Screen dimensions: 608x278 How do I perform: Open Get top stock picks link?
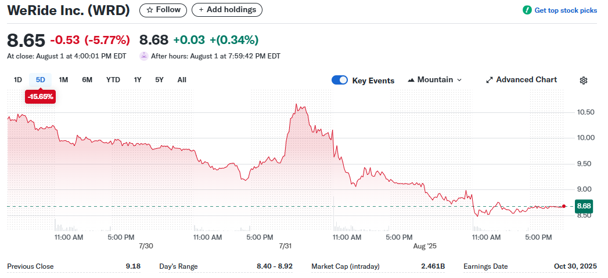click(x=566, y=10)
